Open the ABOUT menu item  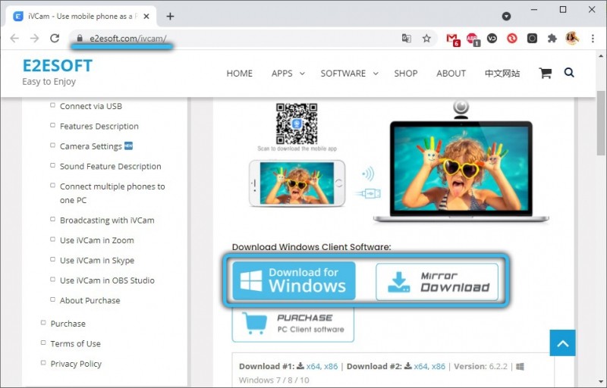point(451,74)
